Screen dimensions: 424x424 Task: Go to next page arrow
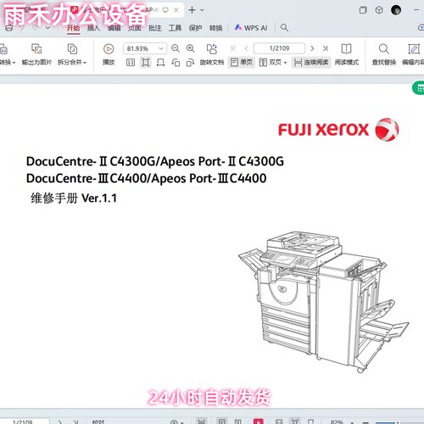click(x=312, y=48)
